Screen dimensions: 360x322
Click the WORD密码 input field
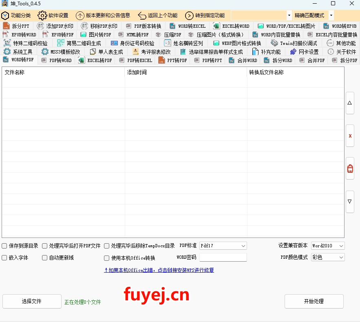223,258
